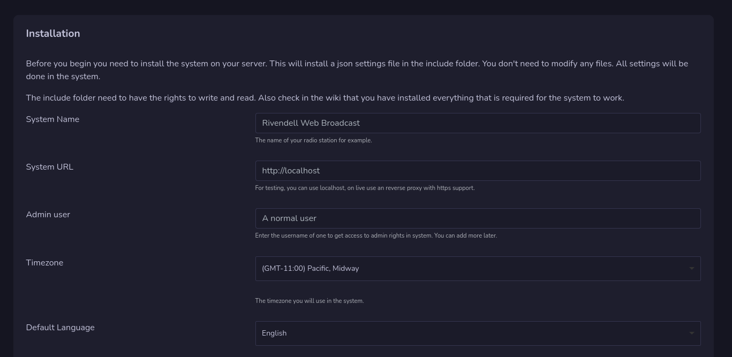Click the 'Admin user' label
This screenshot has height=357, width=732.
[x=48, y=215]
